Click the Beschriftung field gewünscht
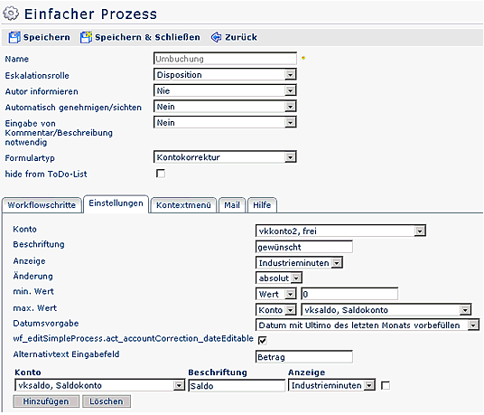The image size is (484, 415). (304, 247)
